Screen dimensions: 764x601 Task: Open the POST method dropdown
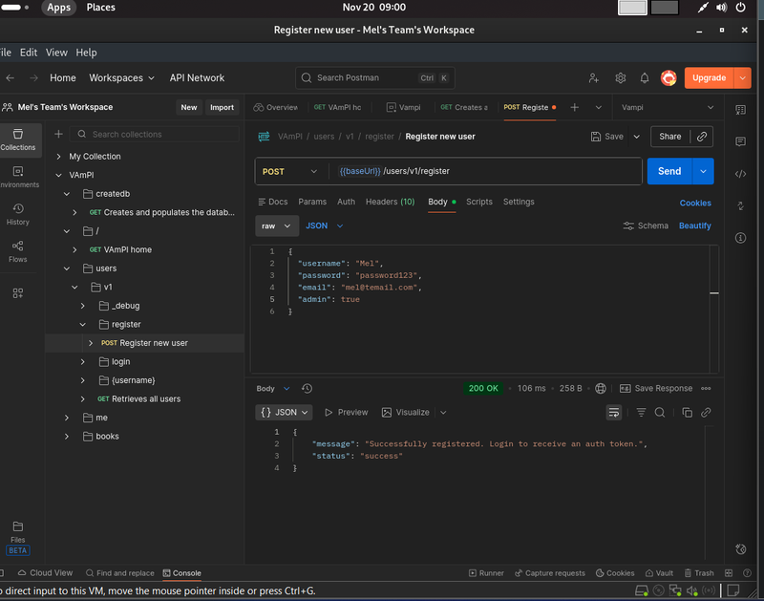point(289,171)
